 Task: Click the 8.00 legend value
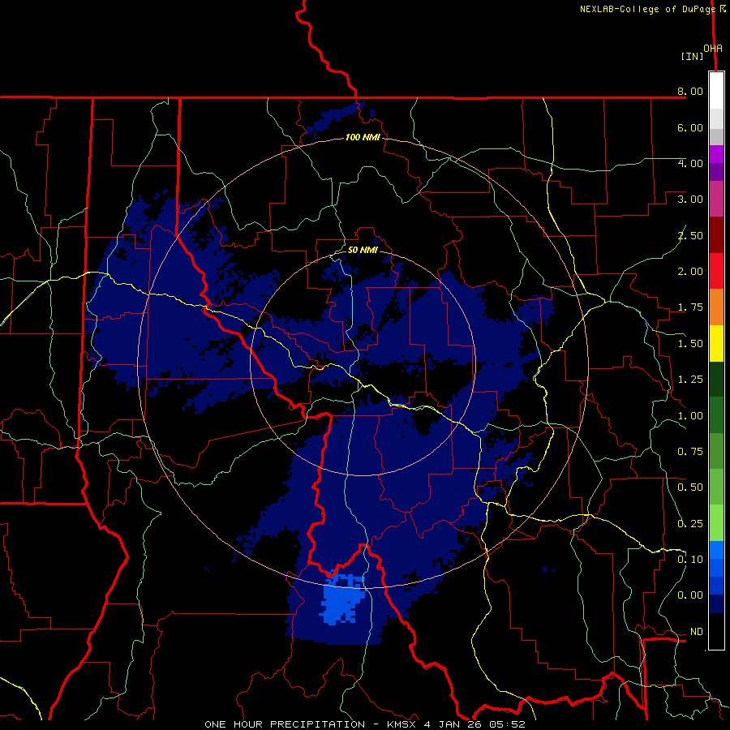(x=690, y=91)
